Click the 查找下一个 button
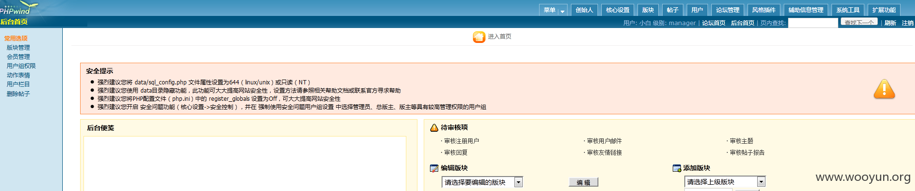 (x=860, y=22)
